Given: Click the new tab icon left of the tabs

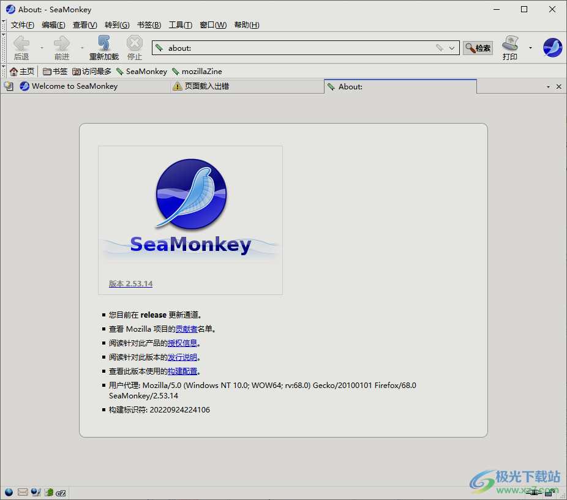Looking at the screenshot, I should (x=9, y=86).
